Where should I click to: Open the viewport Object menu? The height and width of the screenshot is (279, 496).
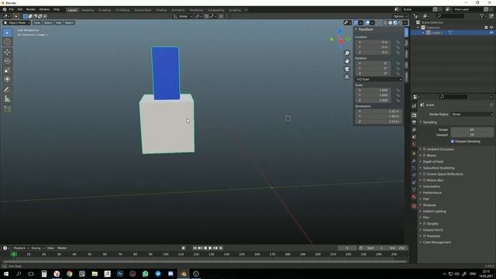69,22
